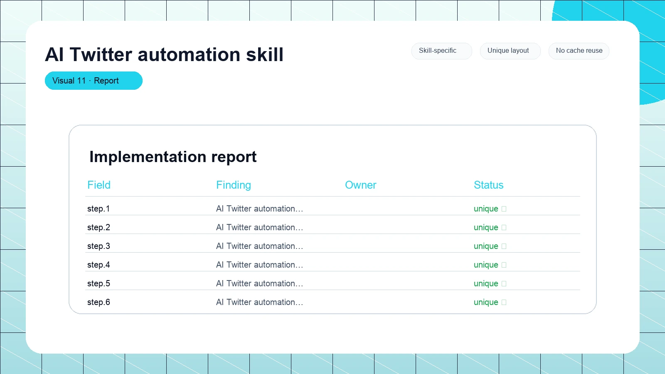Select the step.1 field cell
Viewport: 665px width, 374px height.
99,209
